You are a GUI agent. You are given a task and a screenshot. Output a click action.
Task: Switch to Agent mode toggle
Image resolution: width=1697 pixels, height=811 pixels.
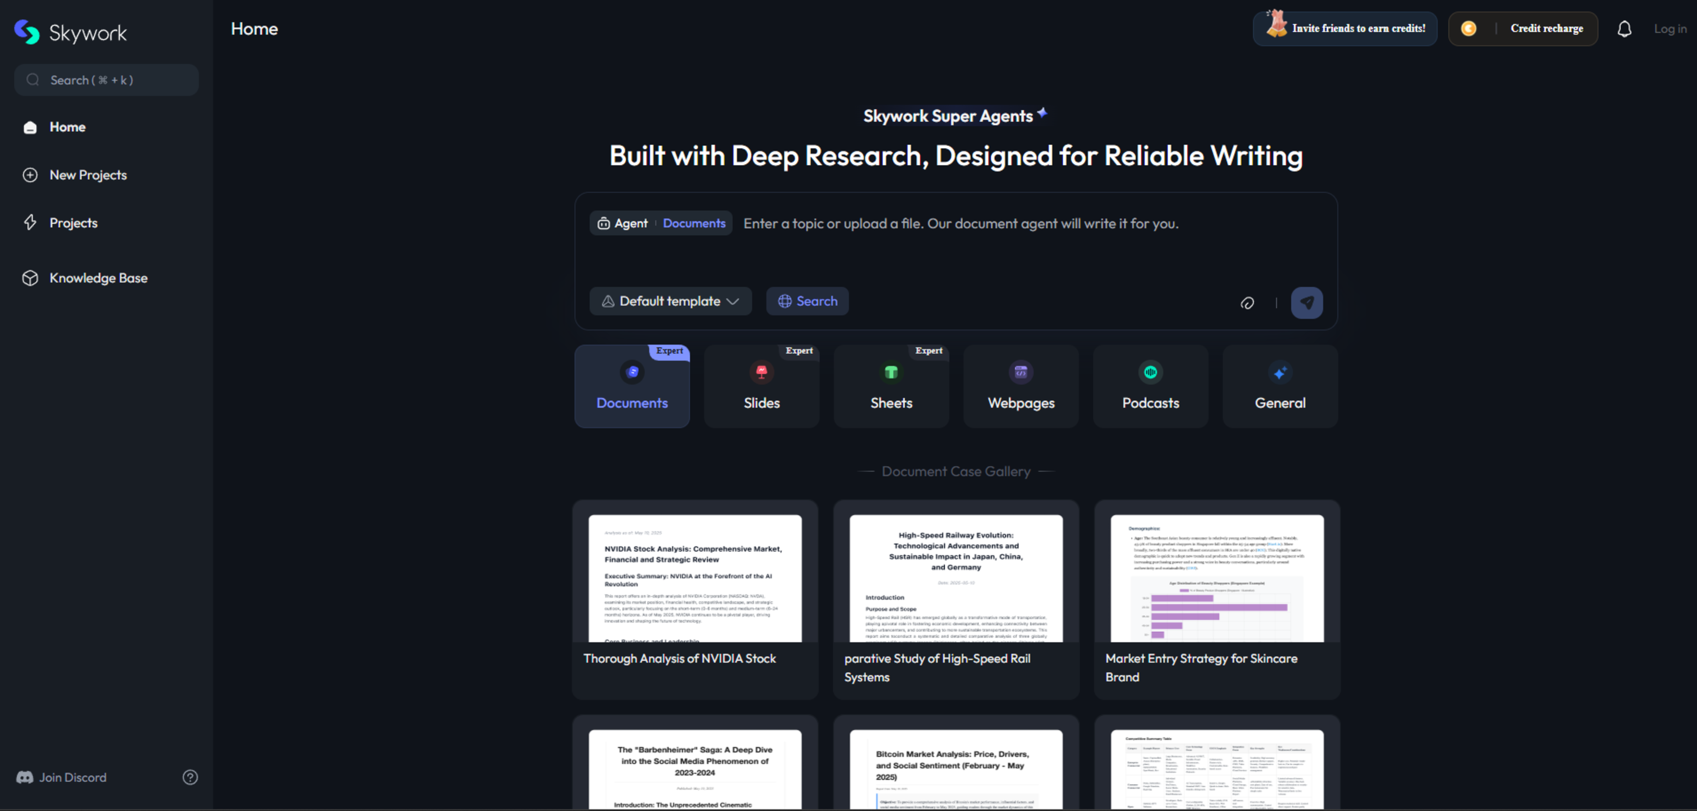click(x=623, y=223)
